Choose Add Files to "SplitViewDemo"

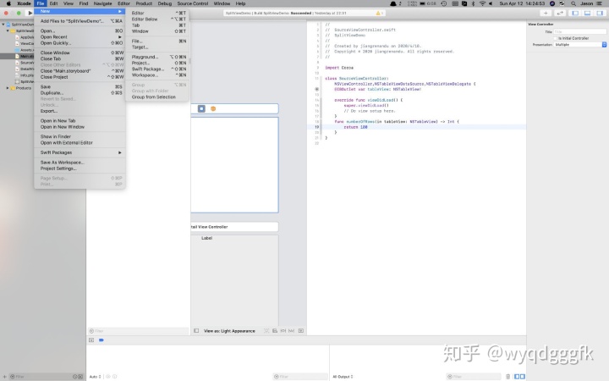point(80,21)
